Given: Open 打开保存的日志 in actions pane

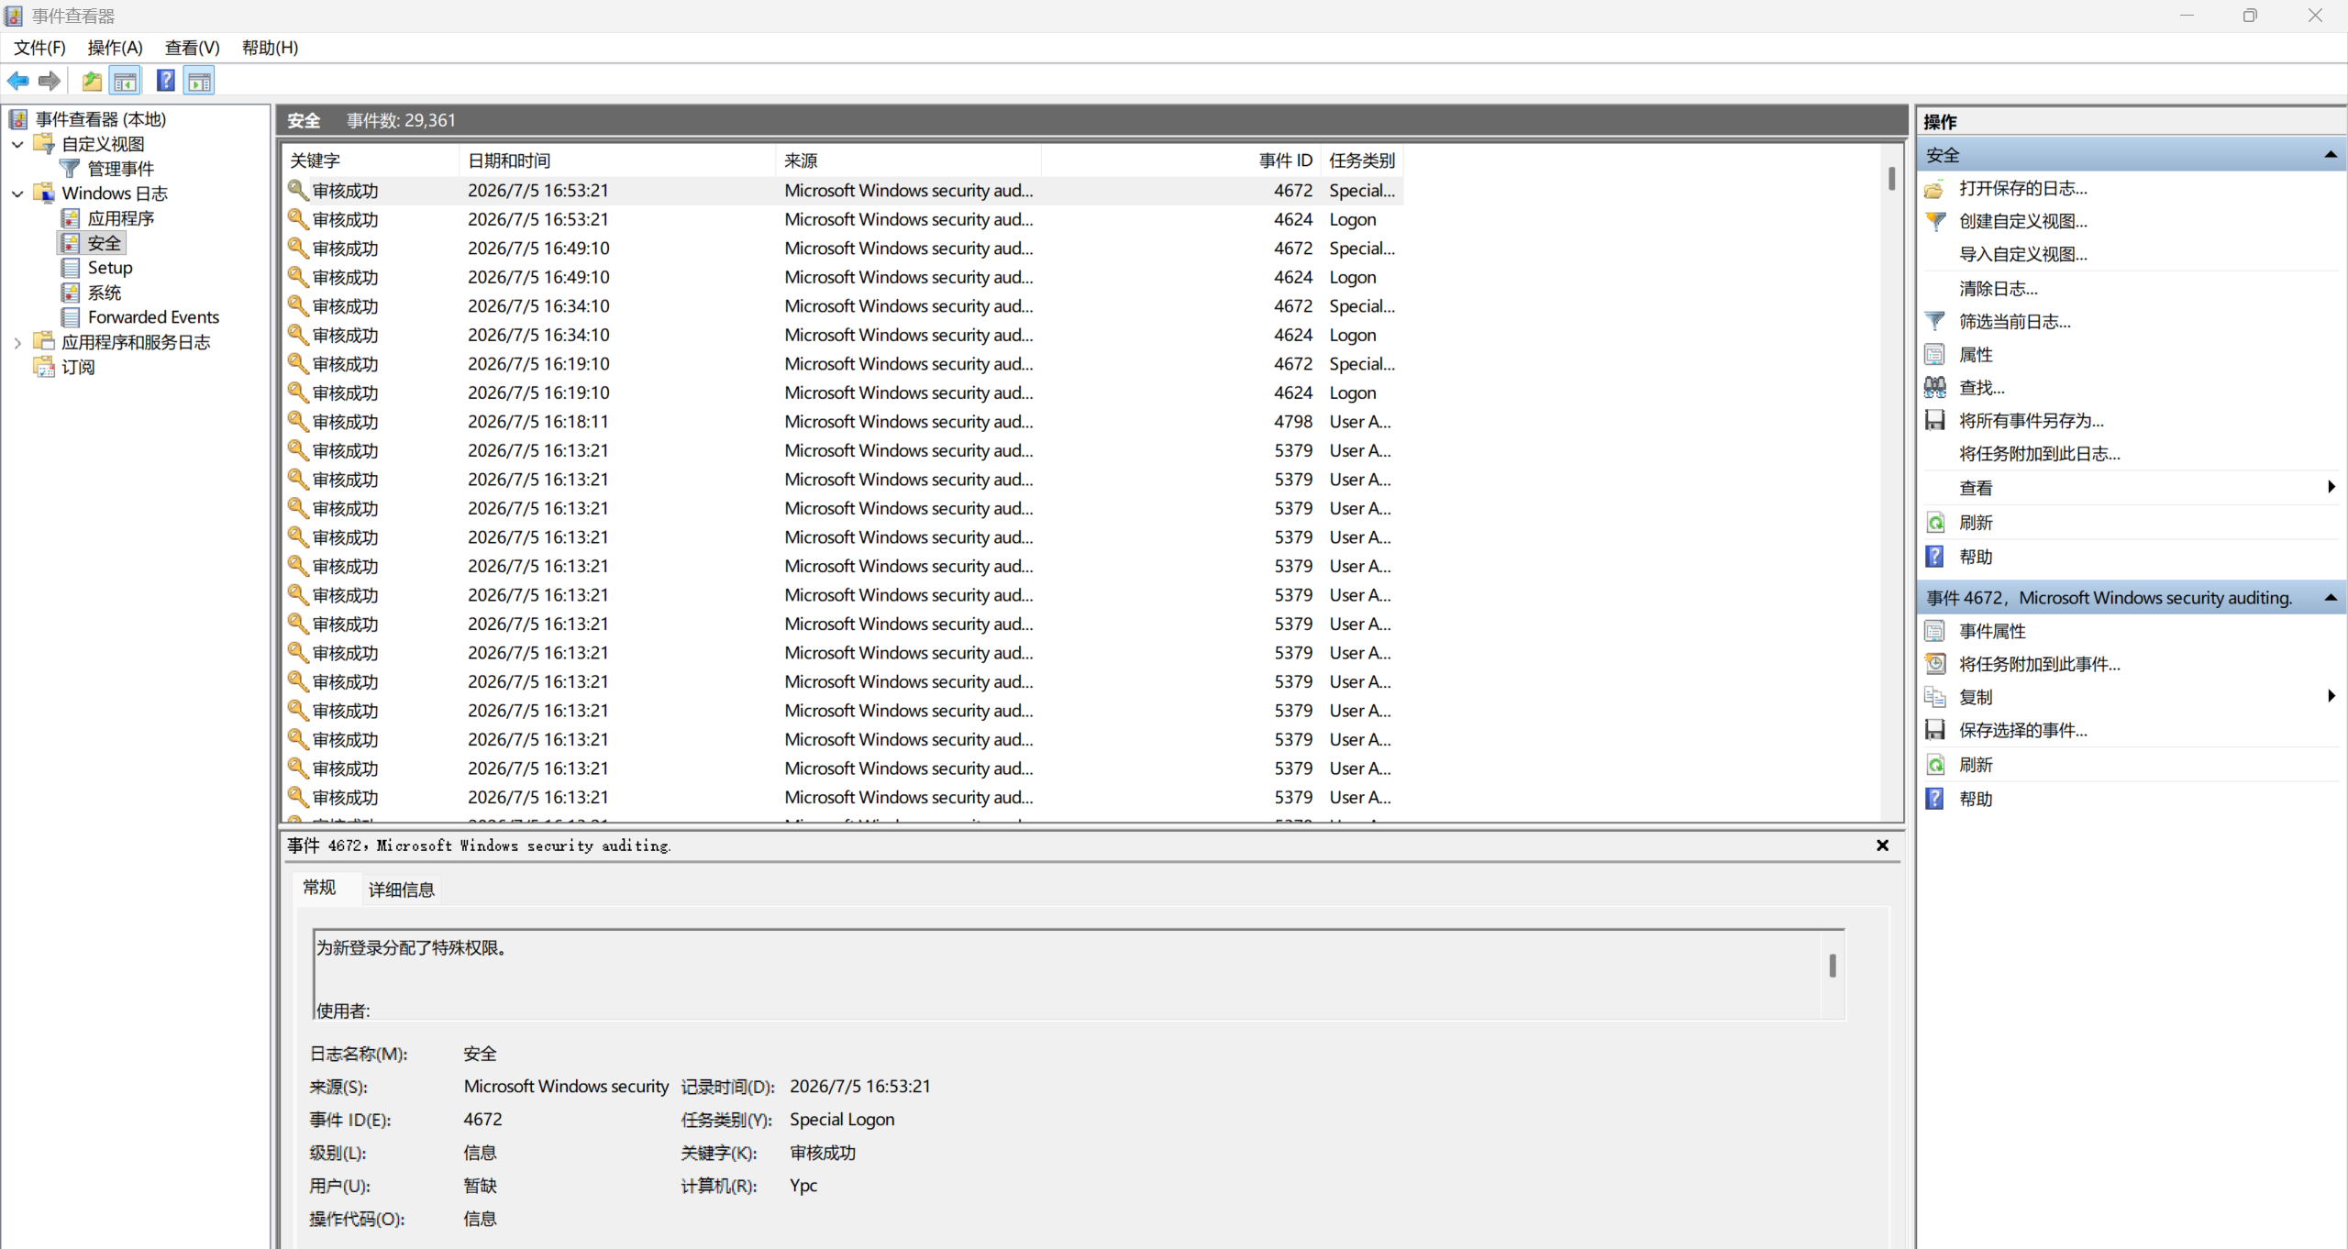Looking at the screenshot, I should pos(2022,188).
